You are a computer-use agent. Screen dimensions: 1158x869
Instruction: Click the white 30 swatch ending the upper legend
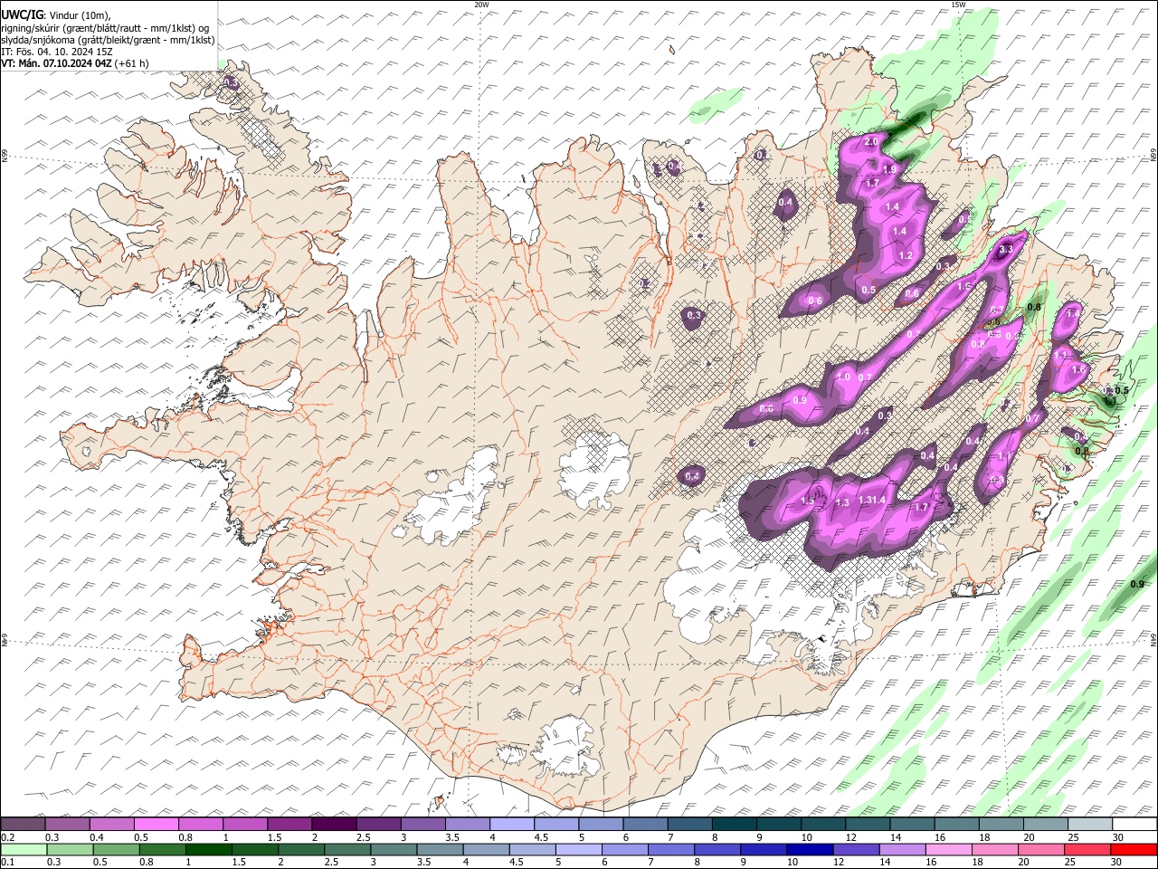tap(1134, 825)
